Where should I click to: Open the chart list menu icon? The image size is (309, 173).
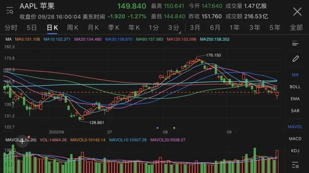pos(295,43)
